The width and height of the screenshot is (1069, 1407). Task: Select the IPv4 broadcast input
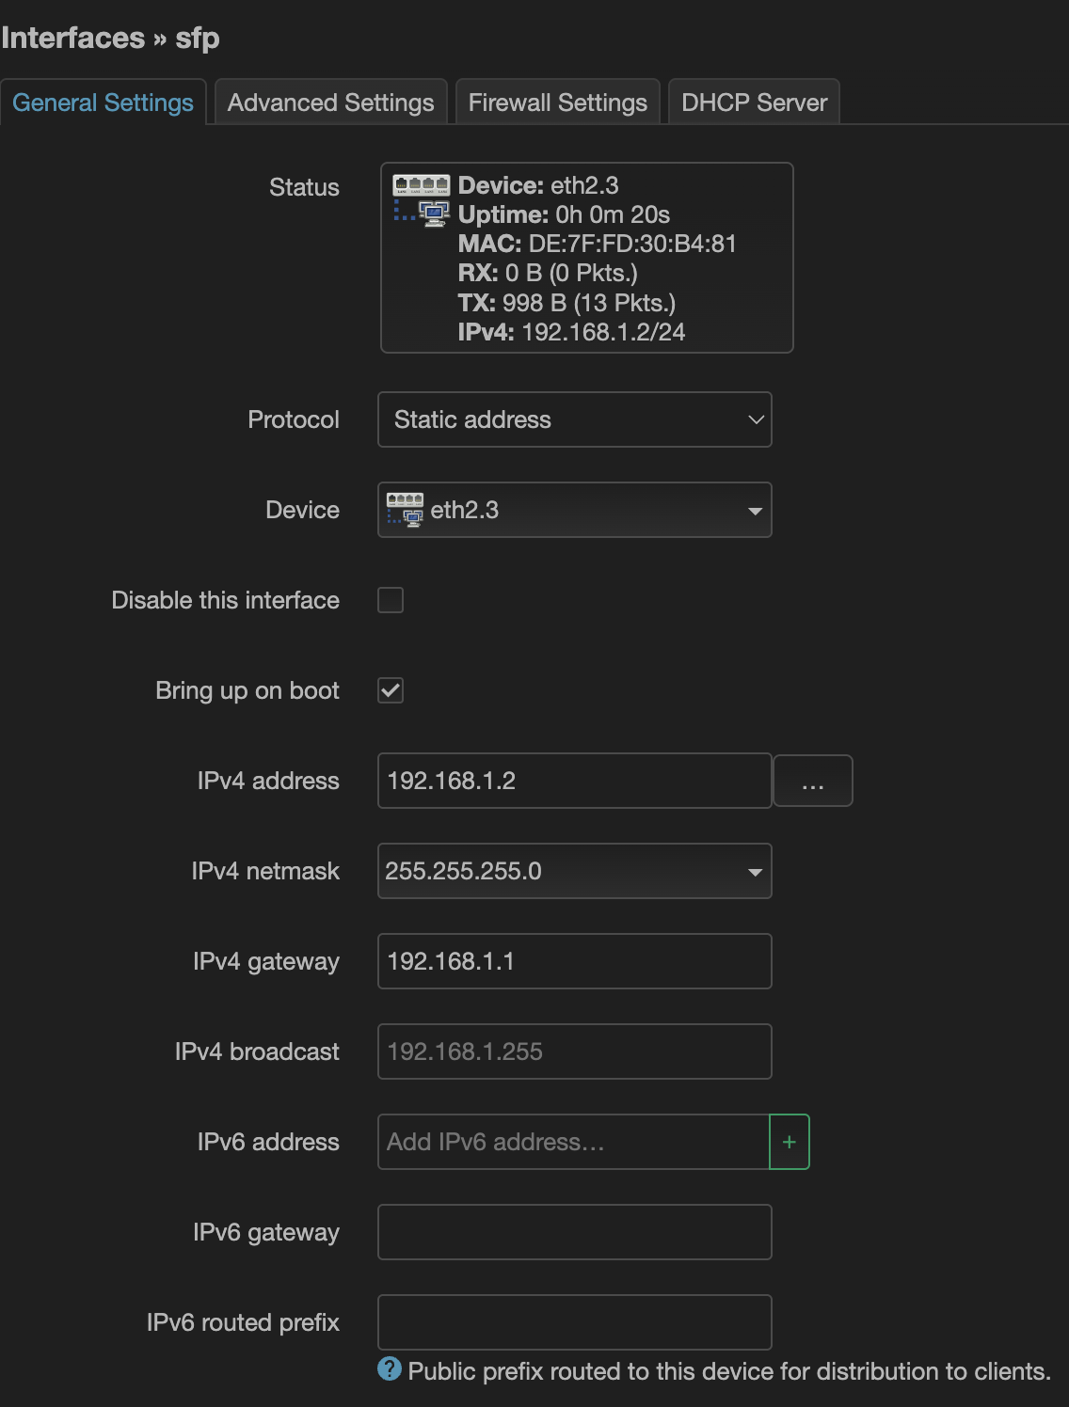tap(574, 1051)
